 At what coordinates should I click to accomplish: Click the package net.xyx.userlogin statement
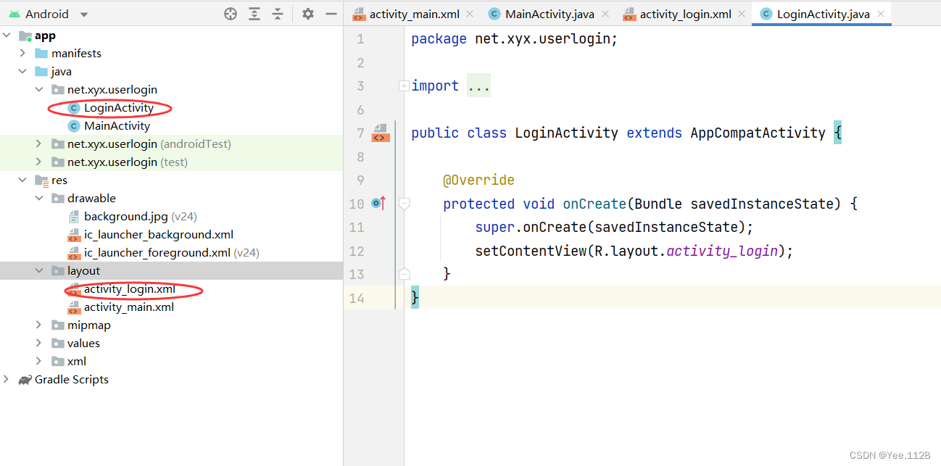pyautogui.click(x=514, y=38)
